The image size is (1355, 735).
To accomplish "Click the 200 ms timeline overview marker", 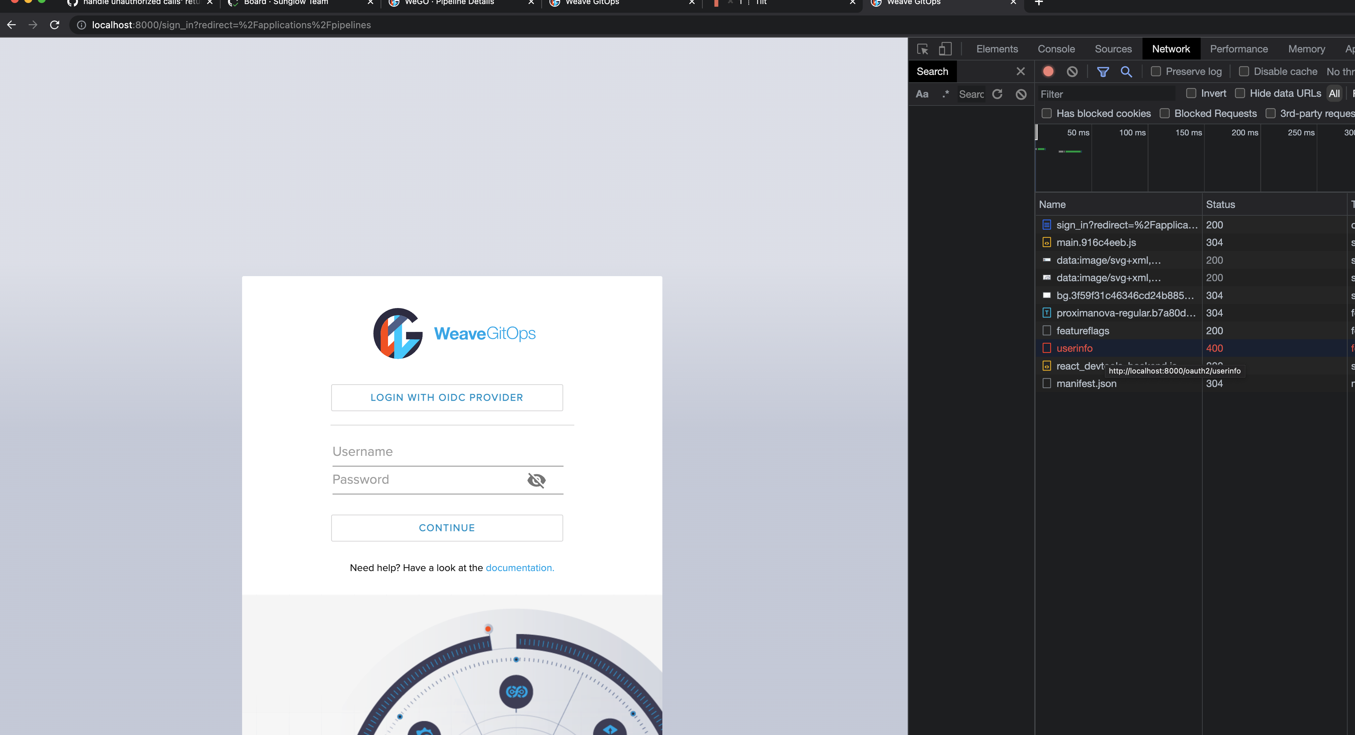I will (1244, 132).
